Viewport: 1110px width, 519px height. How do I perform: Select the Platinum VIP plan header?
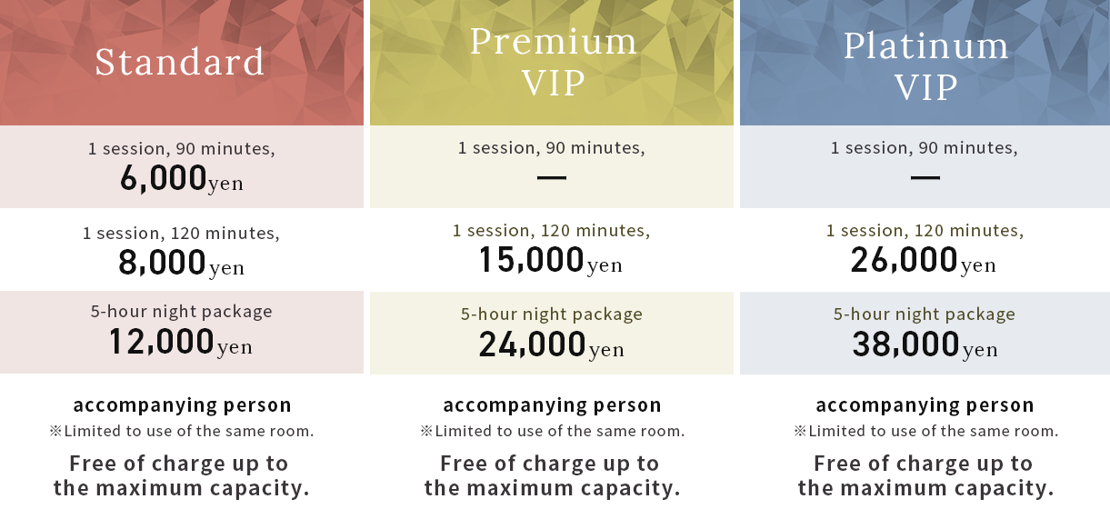coord(925,65)
